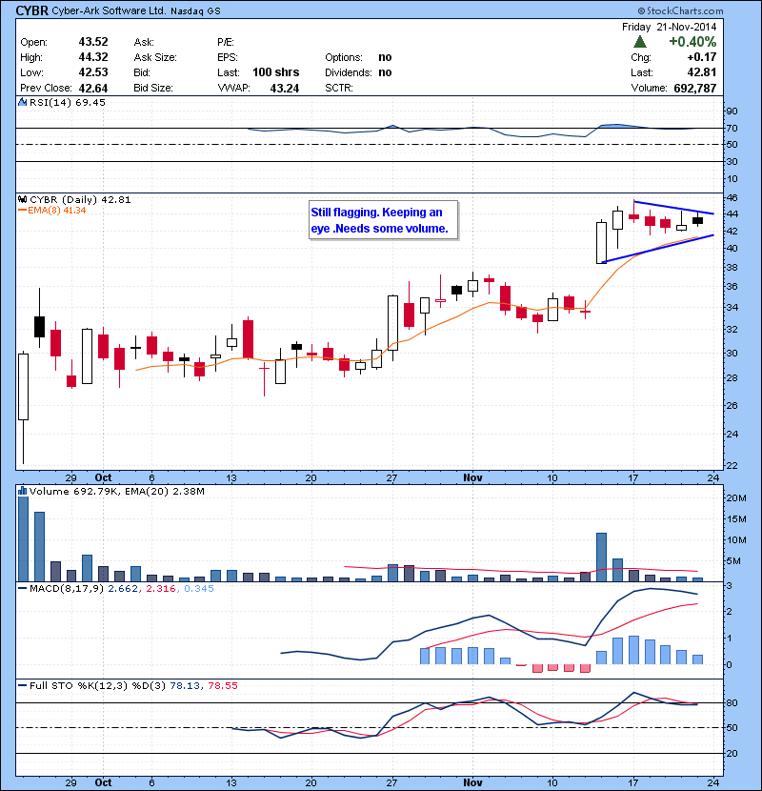
Task: Click the Volume panel bar icon
Action: click(22, 491)
